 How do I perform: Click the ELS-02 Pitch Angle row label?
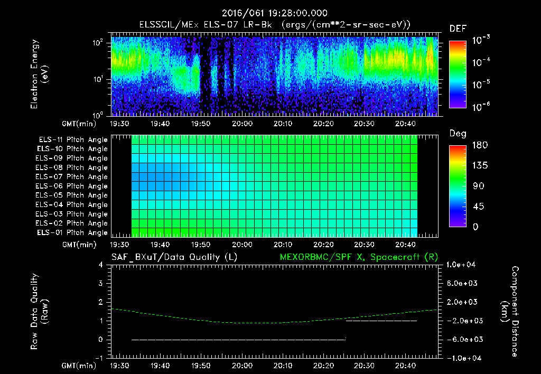tap(72, 223)
